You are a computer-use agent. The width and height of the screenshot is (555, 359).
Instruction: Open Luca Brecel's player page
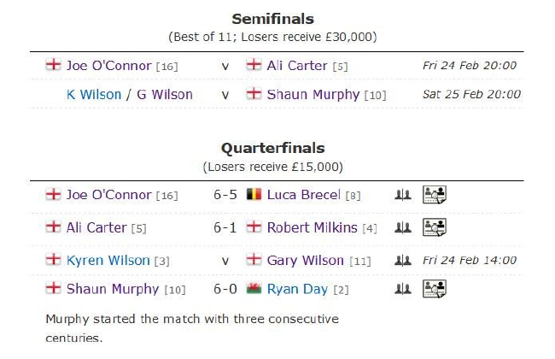click(x=304, y=195)
